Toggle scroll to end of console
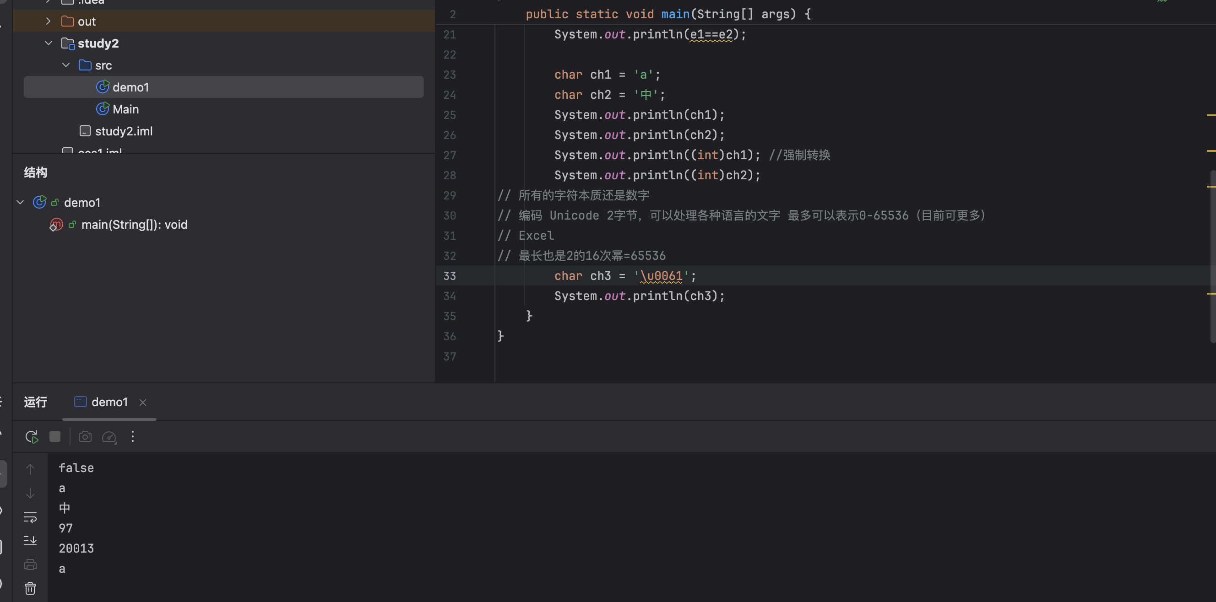 pos(30,540)
